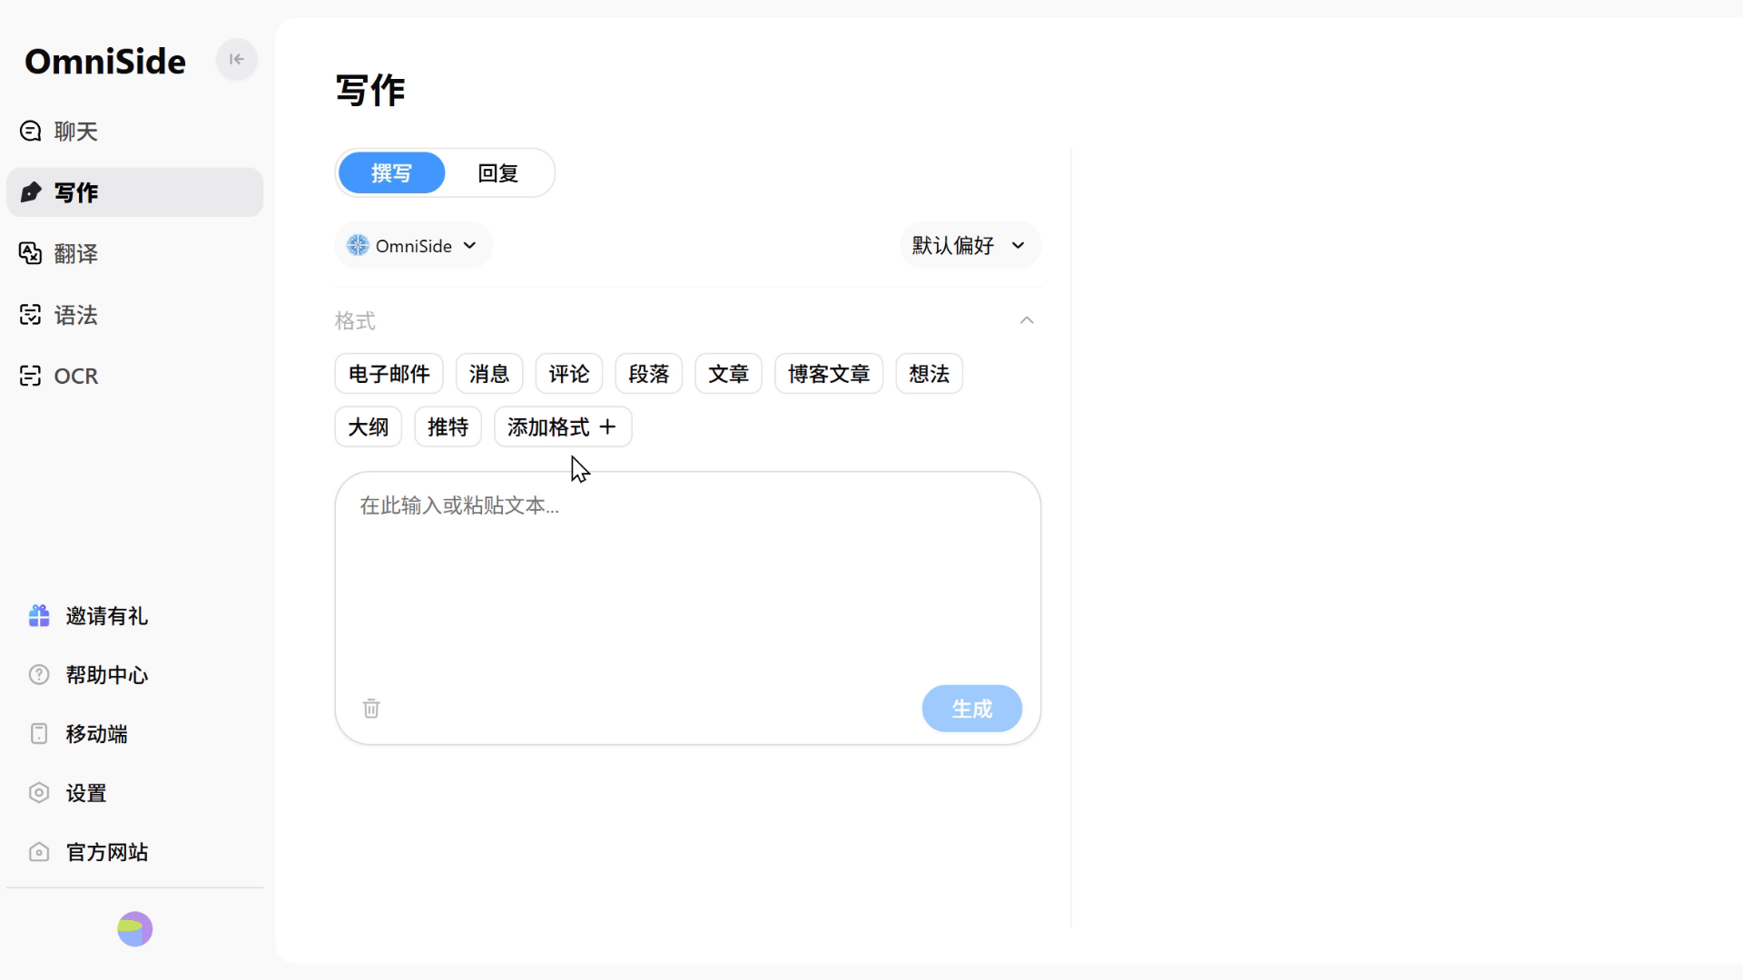Viewport: 1743px width, 980px height.
Task: Click Add Format (添加格式) button
Action: pos(562,427)
